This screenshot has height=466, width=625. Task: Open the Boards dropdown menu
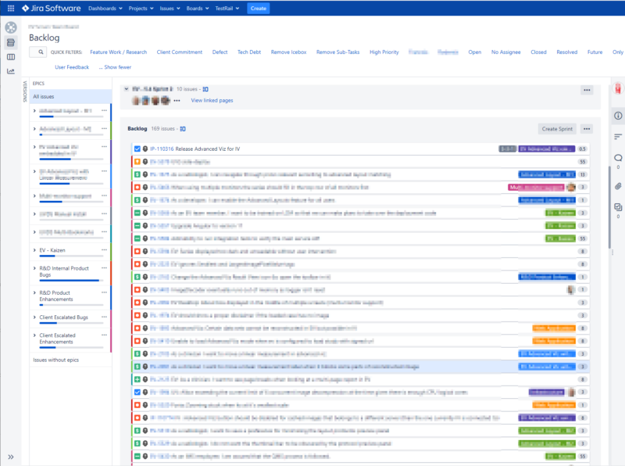tap(198, 8)
